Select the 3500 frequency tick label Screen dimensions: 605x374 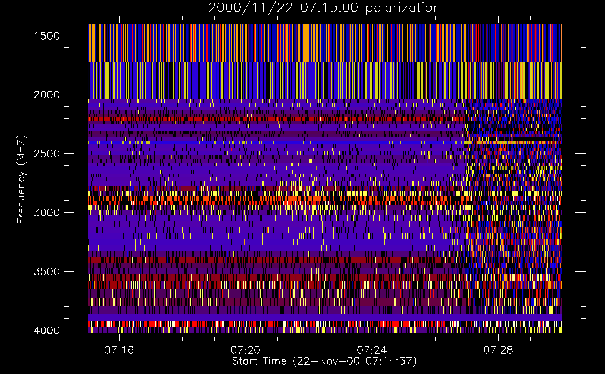pyautogui.click(x=47, y=272)
